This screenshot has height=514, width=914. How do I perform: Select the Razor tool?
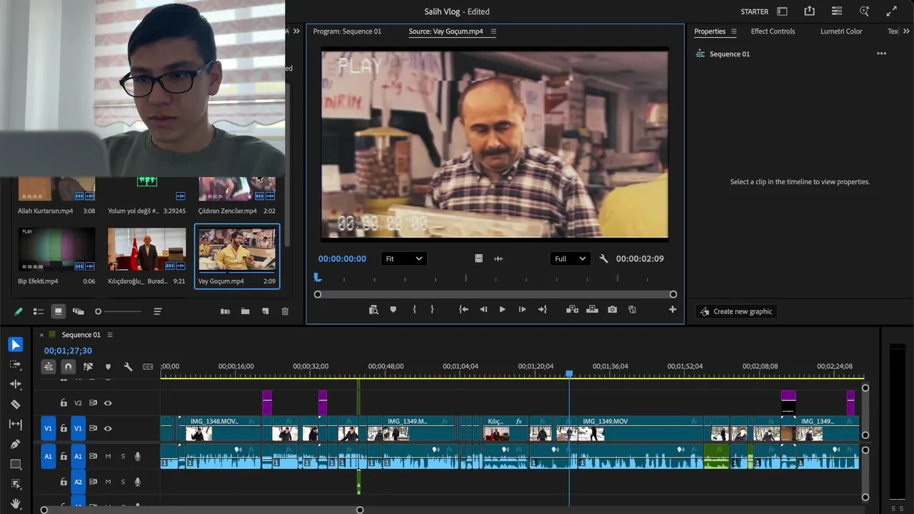(x=16, y=404)
